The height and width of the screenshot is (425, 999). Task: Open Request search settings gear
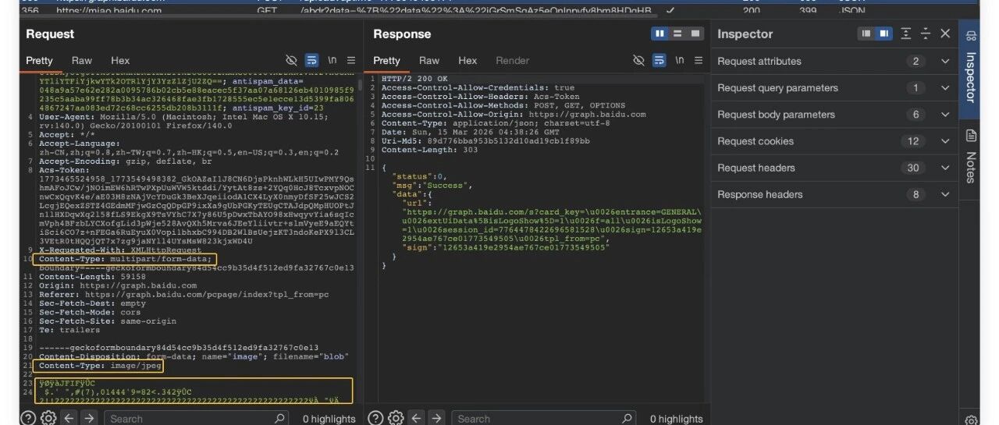[48, 418]
